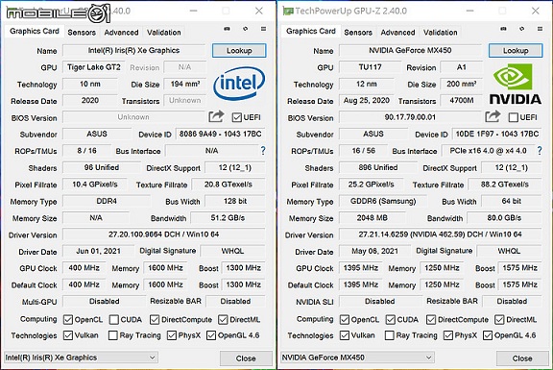553x370 pixels.
Task: Click the Bus Interface question mark in NVIDIA window
Action: click(x=540, y=151)
